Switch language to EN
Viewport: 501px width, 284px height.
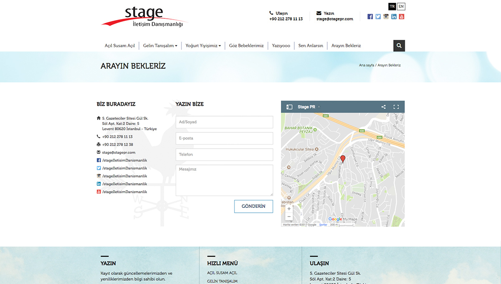pyautogui.click(x=401, y=6)
